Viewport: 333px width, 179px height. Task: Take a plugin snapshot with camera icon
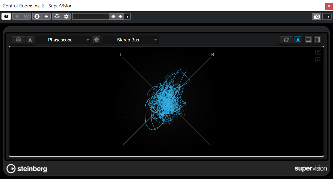316,17
